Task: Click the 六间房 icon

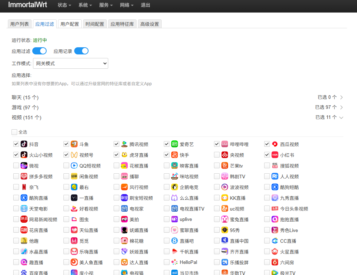Action: coord(275,262)
